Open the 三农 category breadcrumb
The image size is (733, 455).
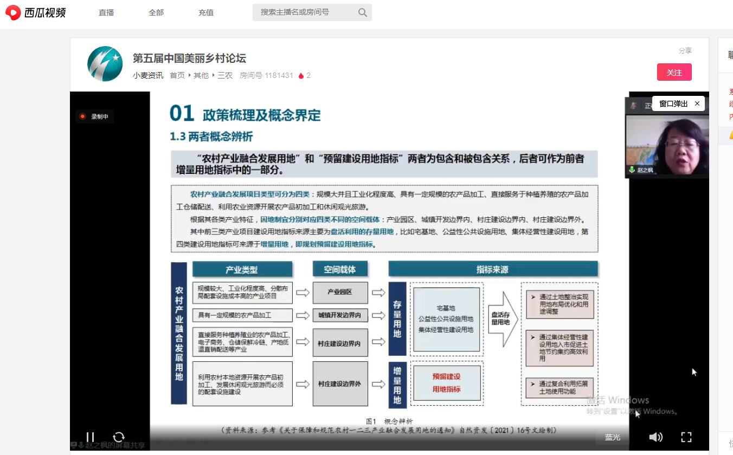click(225, 76)
